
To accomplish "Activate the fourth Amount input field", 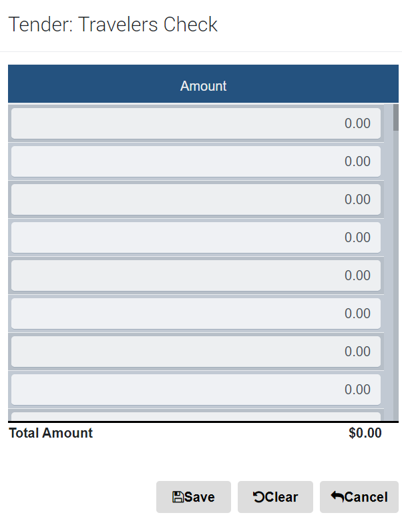I will (x=196, y=237).
